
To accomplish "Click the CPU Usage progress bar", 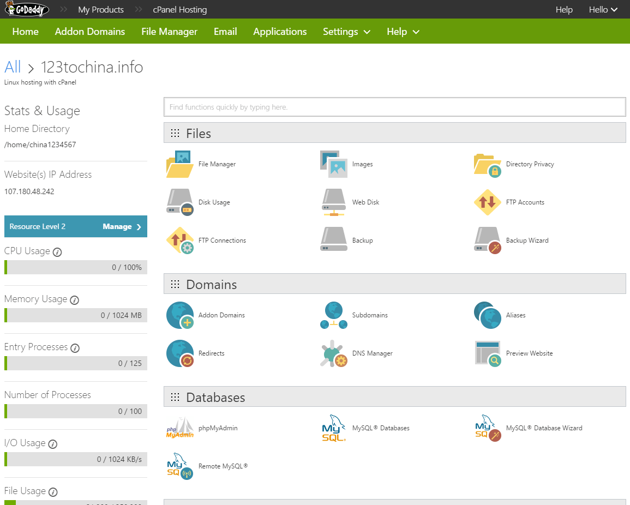I will (x=75, y=267).
